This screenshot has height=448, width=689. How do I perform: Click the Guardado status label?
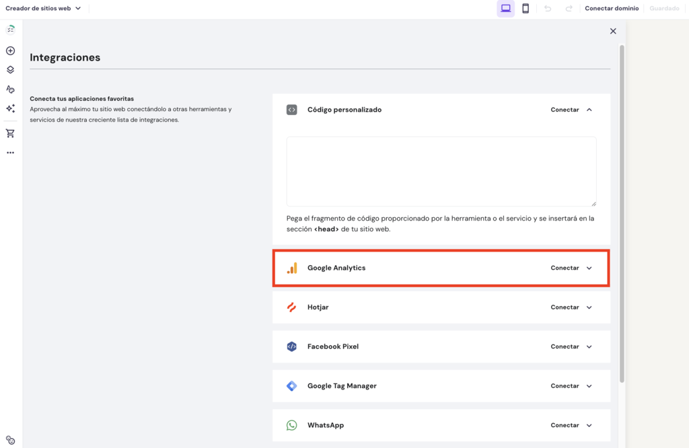pyautogui.click(x=664, y=8)
